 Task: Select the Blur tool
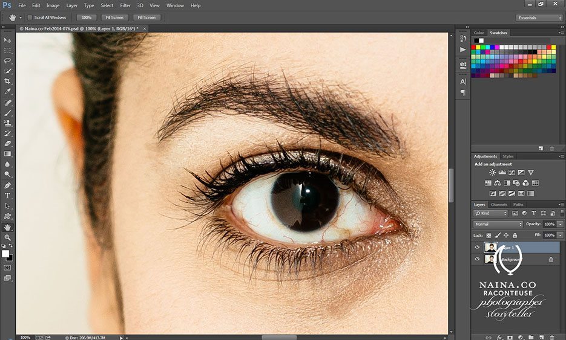click(7, 164)
